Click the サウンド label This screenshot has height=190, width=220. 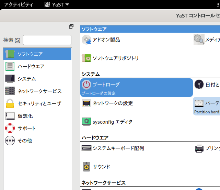pyautogui.click(x=102, y=167)
